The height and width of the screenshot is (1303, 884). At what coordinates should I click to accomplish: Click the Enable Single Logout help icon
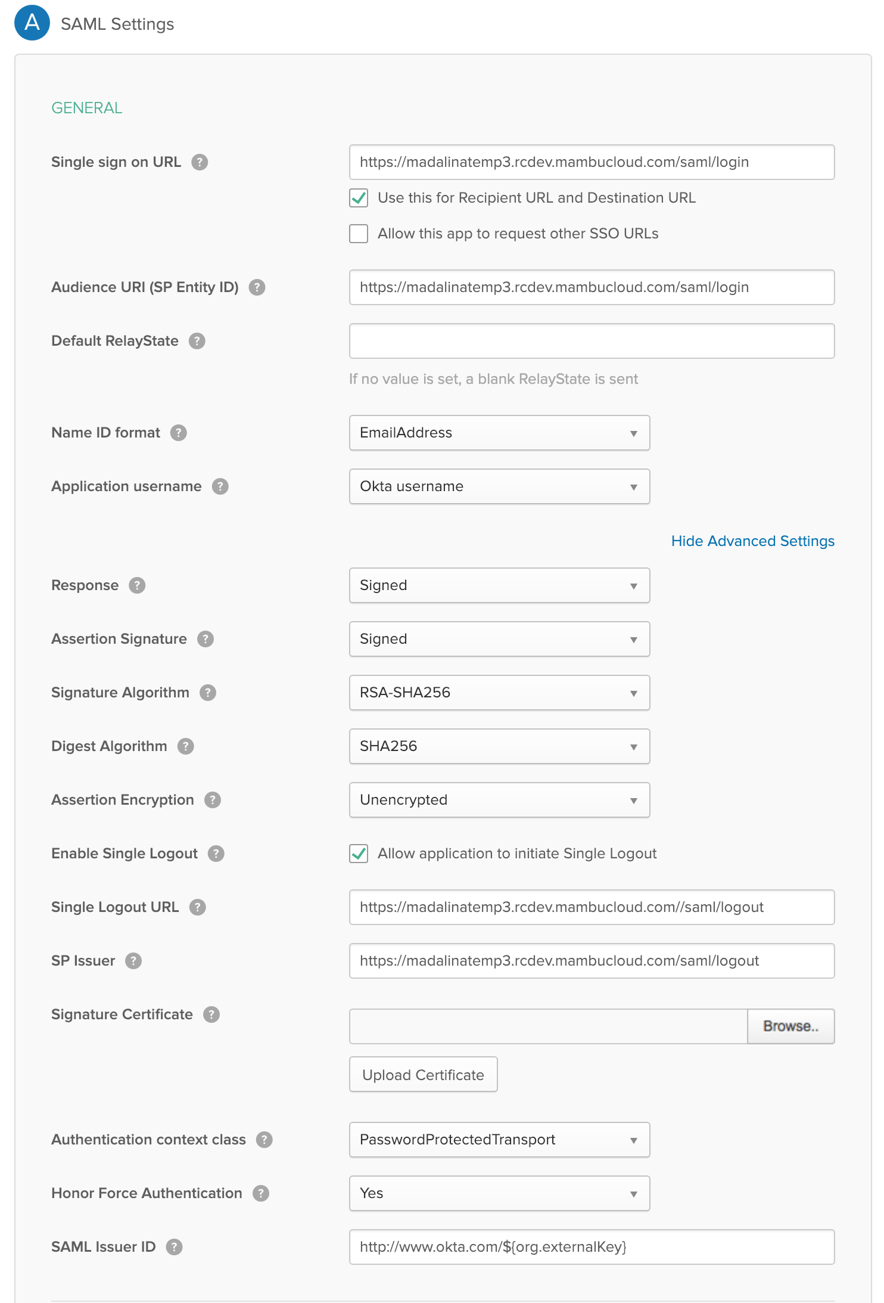[216, 853]
